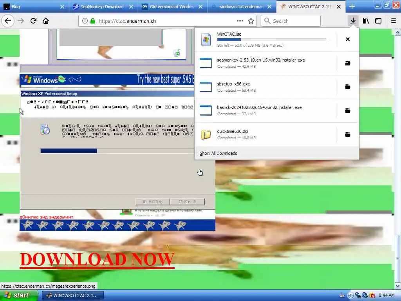Image resolution: width=401 pixels, height=301 pixels.
Task: Open folder containing basilisk installer
Action: pyautogui.click(x=348, y=111)
